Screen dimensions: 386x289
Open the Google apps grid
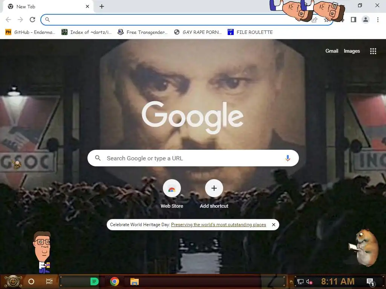tap(373, 51)
